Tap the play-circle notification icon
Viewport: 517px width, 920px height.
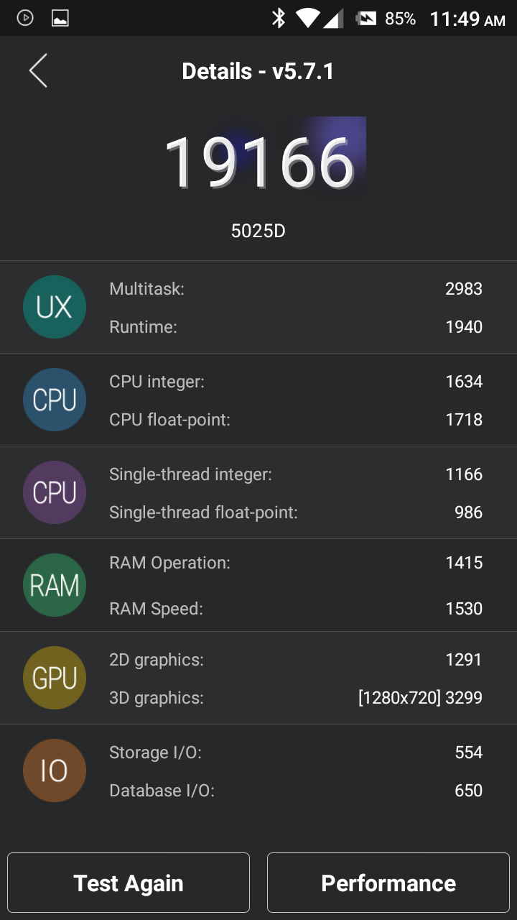click(25, 18)
